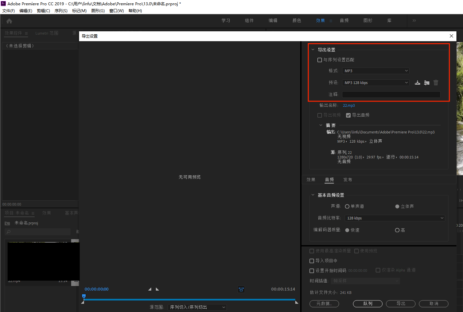
Task: Collapse 基本音频设置 section
Action: 313,195
